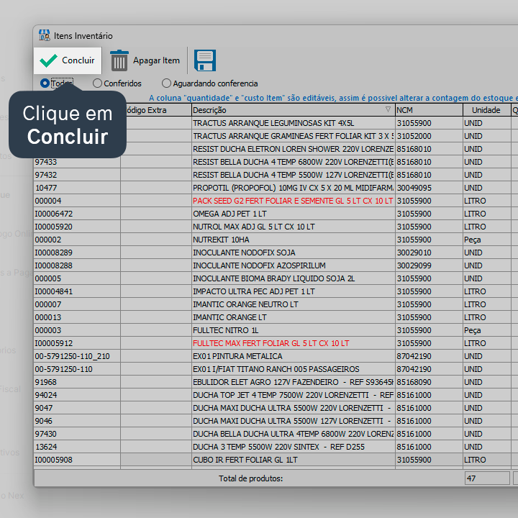Click code cell 13624

coord(77,447)
